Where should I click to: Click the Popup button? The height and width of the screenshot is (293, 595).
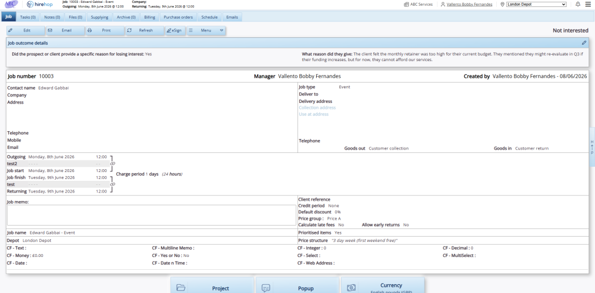point(297,285)
